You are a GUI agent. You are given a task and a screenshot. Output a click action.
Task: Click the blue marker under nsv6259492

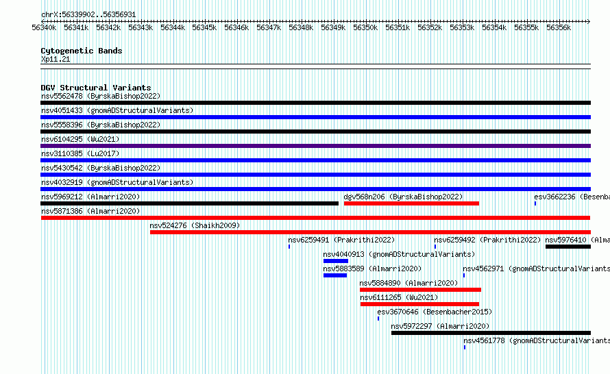pyautogui.click(x=435, y=247)
